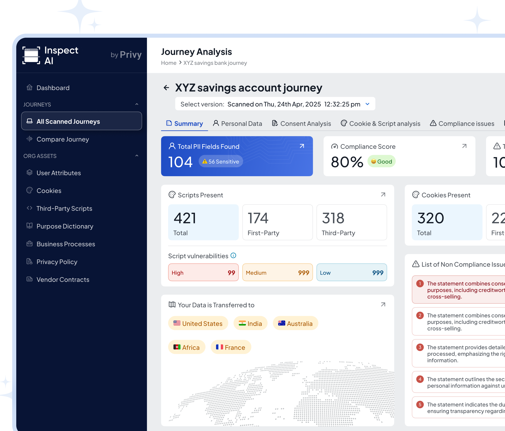Switch to the Consent Analysis tab
Viewport: 505px width, 431px height.
coord(301,124)
